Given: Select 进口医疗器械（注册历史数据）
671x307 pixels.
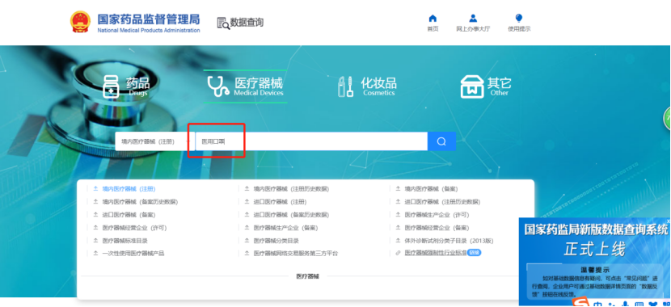Looking at the screenshot, I should click(442, 202).
